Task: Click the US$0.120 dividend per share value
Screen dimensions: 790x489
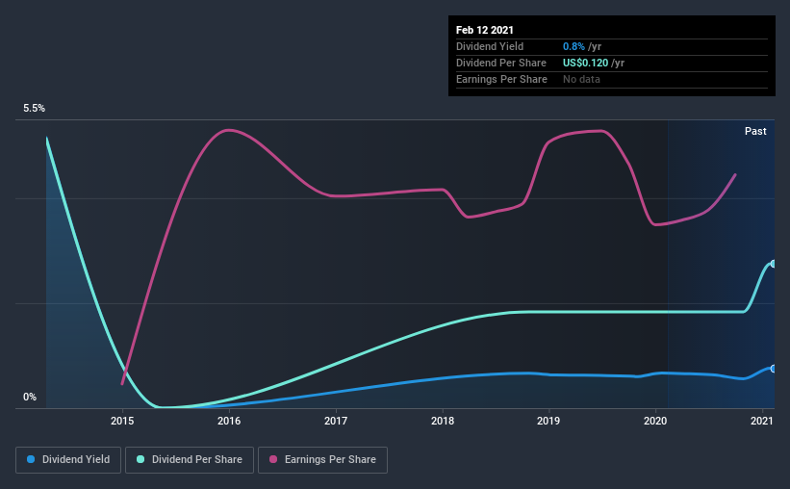Action: click(585, 63)
